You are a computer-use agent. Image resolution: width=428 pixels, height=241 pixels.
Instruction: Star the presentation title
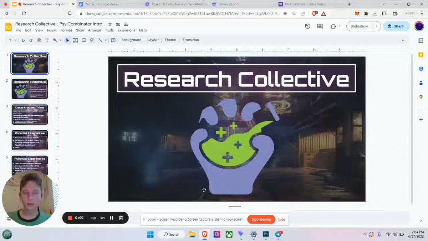point(110,24)
